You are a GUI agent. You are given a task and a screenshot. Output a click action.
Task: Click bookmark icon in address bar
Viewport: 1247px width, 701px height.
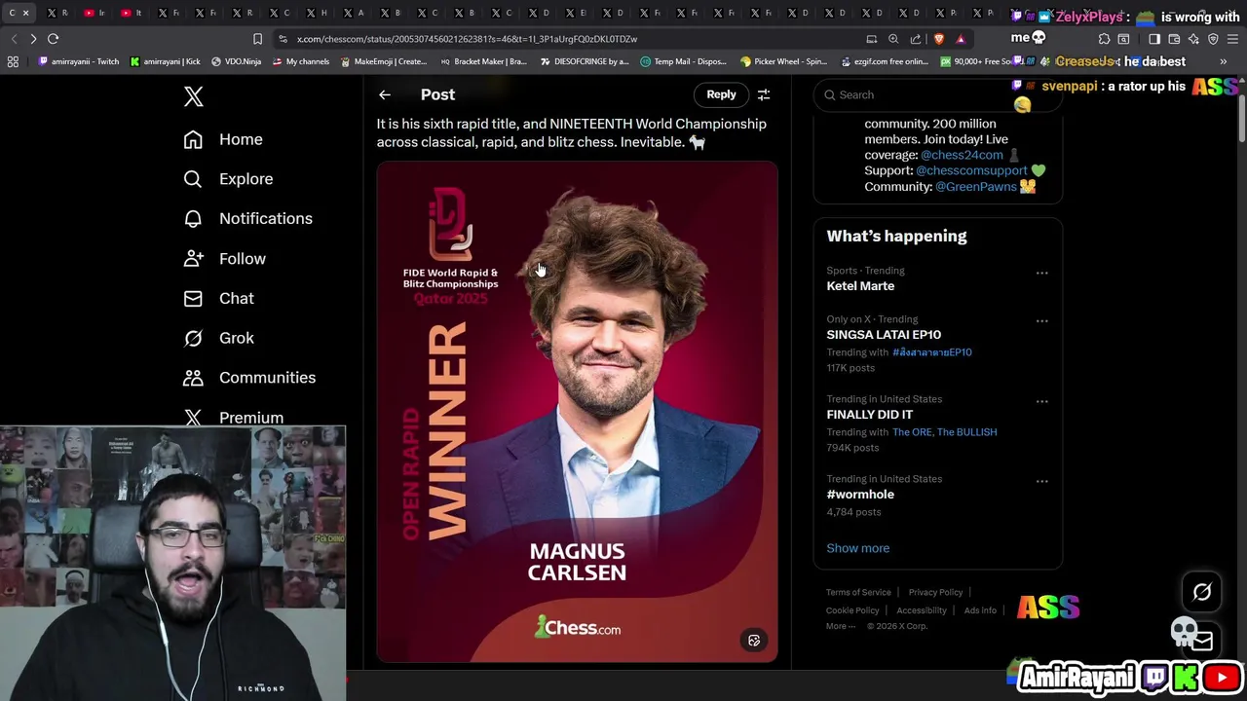[257, 39]
